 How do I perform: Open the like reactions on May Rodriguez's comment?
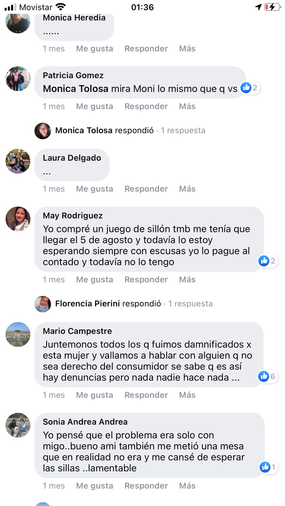(x=268, y=261)
